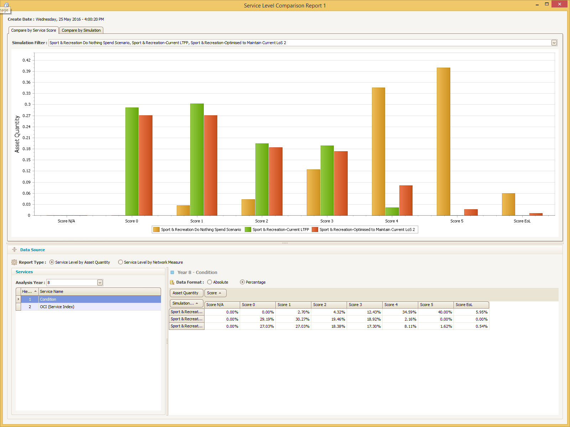The width and height of the screenshot is (570, 427).
Task: Click the Score EoL column header
Action: tap(471, 305)
